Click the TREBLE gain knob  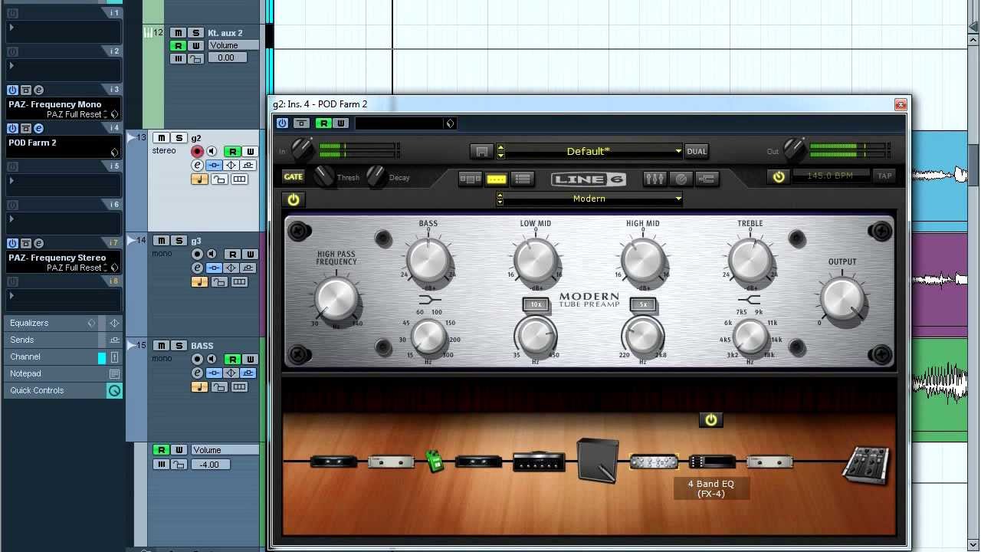pos(750,261)
